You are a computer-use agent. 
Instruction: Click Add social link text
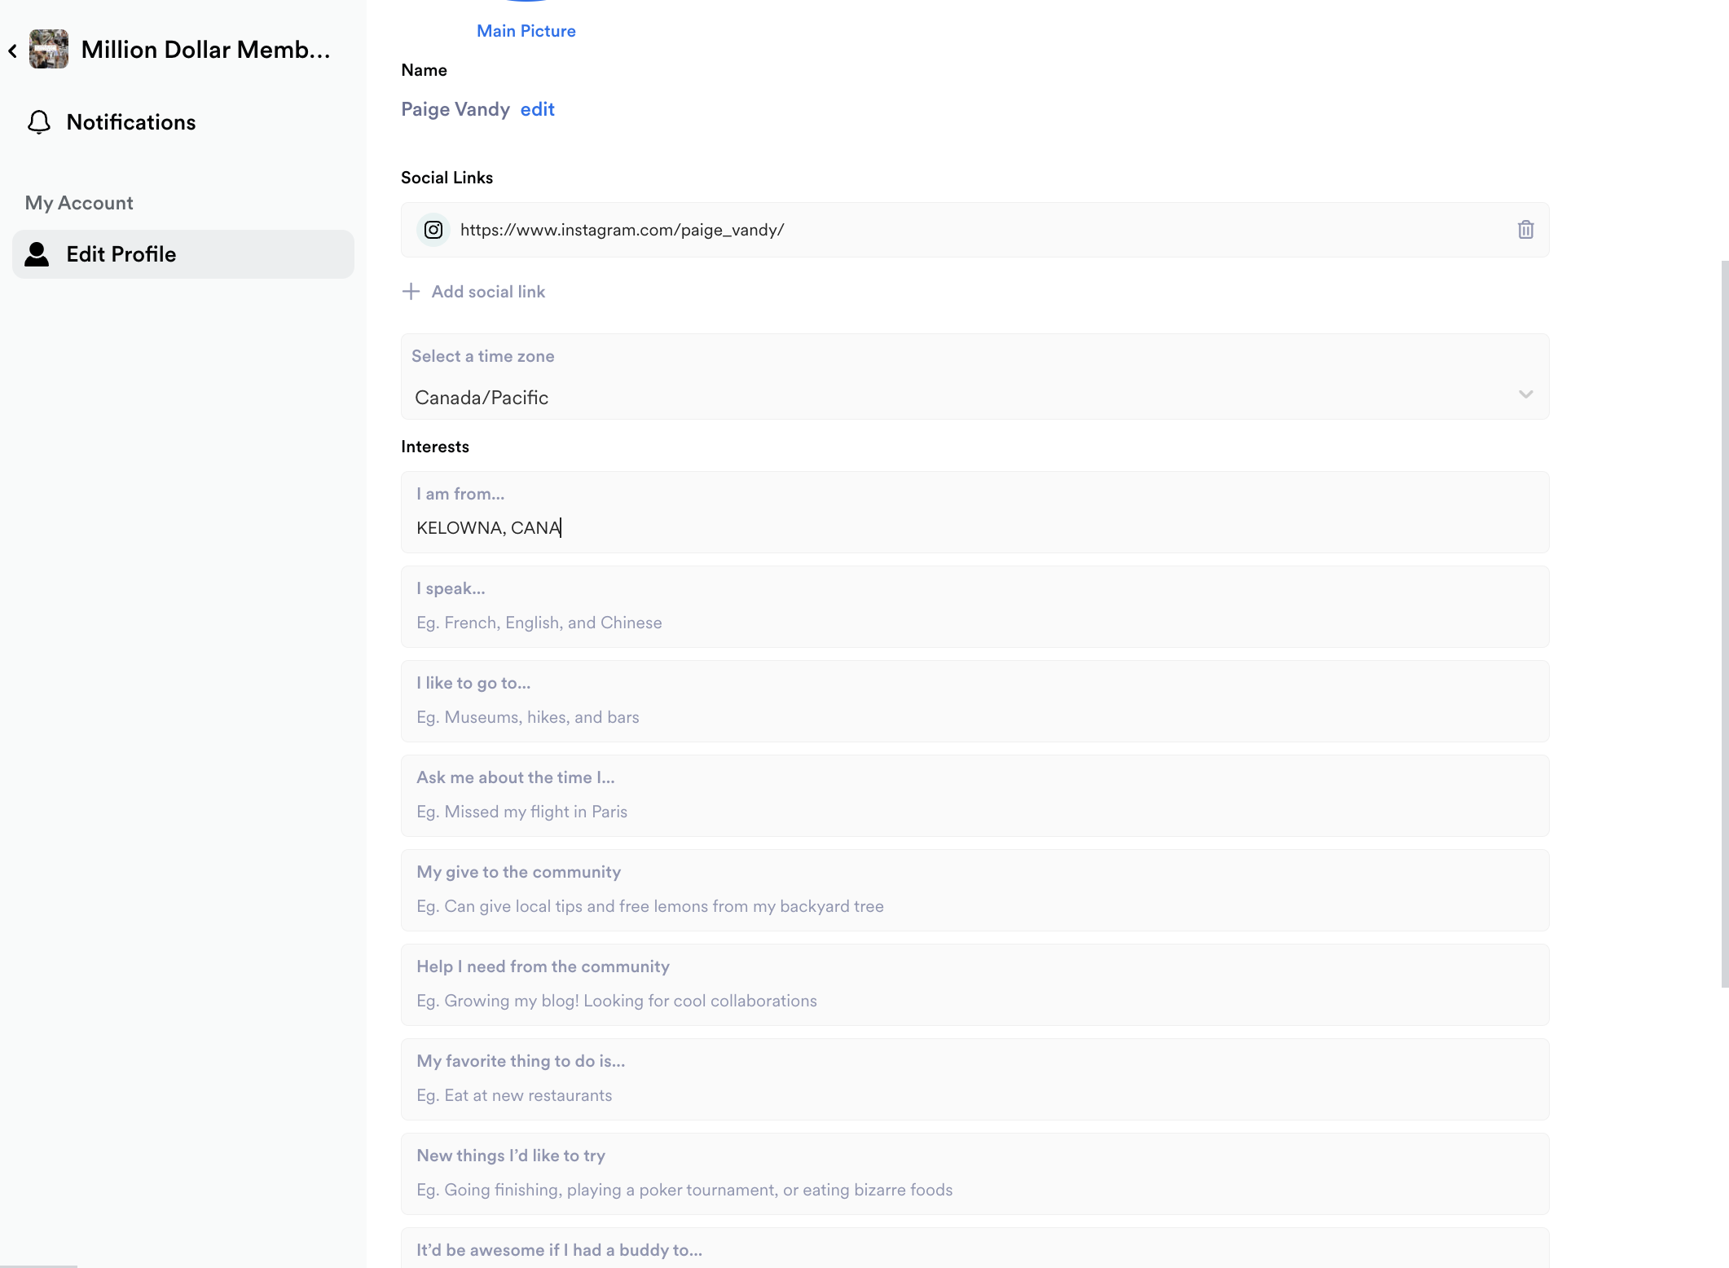click(x=488, y=292)
